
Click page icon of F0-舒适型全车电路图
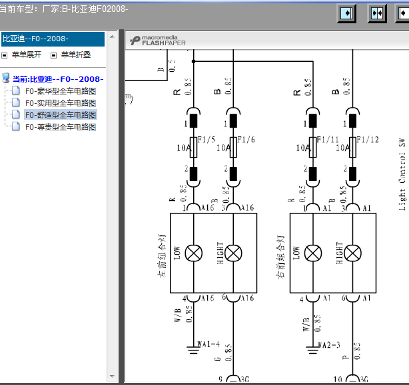[x=16, y=114]
